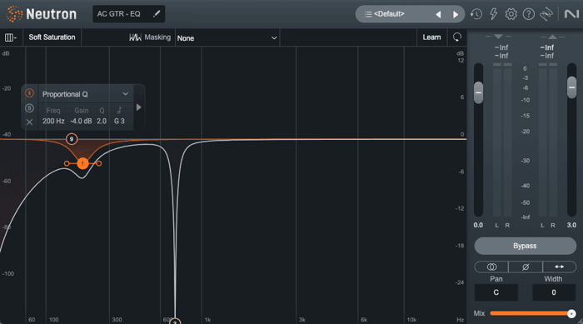Click the output gain fader handle
Screen dimensions: 583x324
(571, 87)
